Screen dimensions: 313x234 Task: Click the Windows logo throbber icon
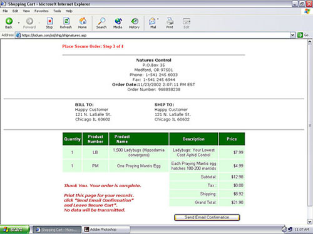click(x=307, y=11)
